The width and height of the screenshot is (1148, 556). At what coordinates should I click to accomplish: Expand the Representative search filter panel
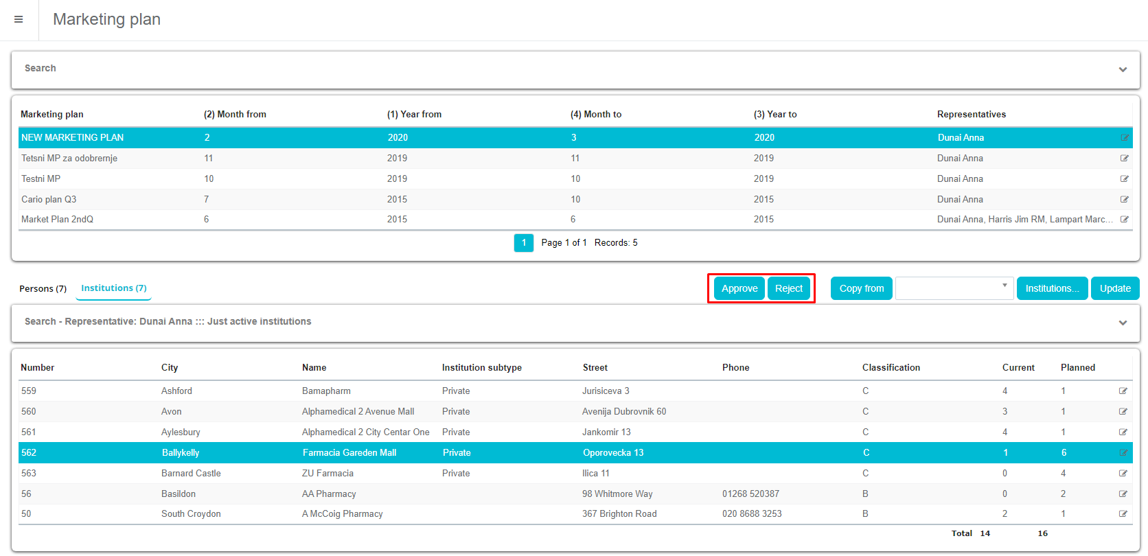pyautogui.click(x=1123, y=323)
